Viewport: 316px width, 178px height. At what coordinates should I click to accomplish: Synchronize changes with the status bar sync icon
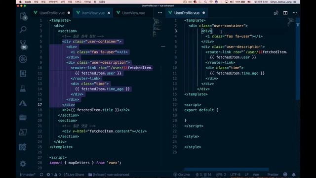click(x=41, y=175)
